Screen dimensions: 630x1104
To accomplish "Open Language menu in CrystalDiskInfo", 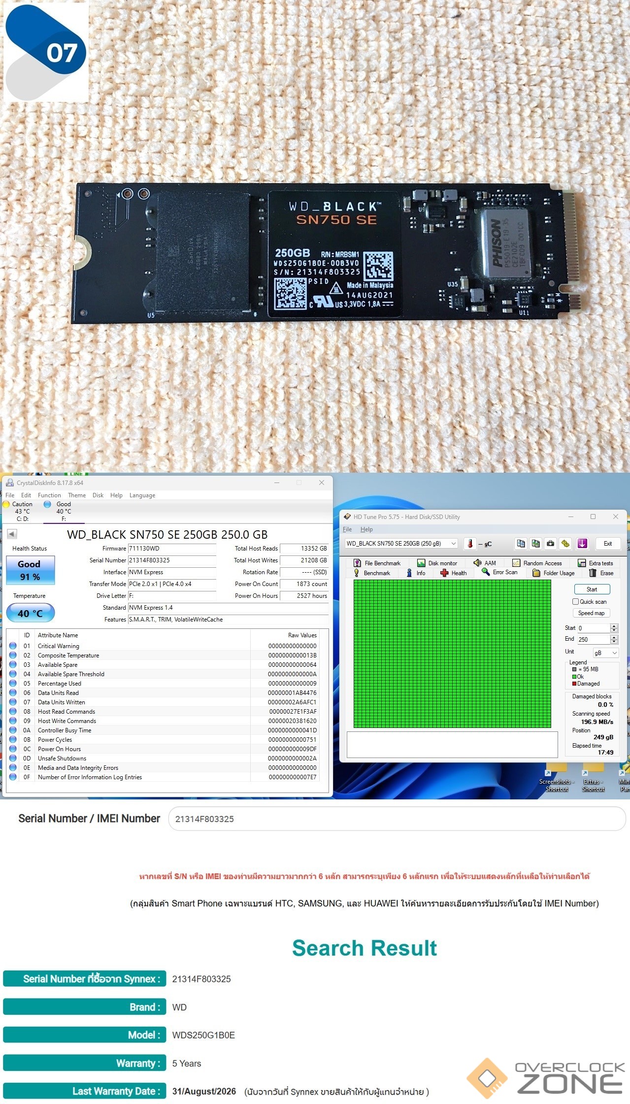I will [142, 495].
